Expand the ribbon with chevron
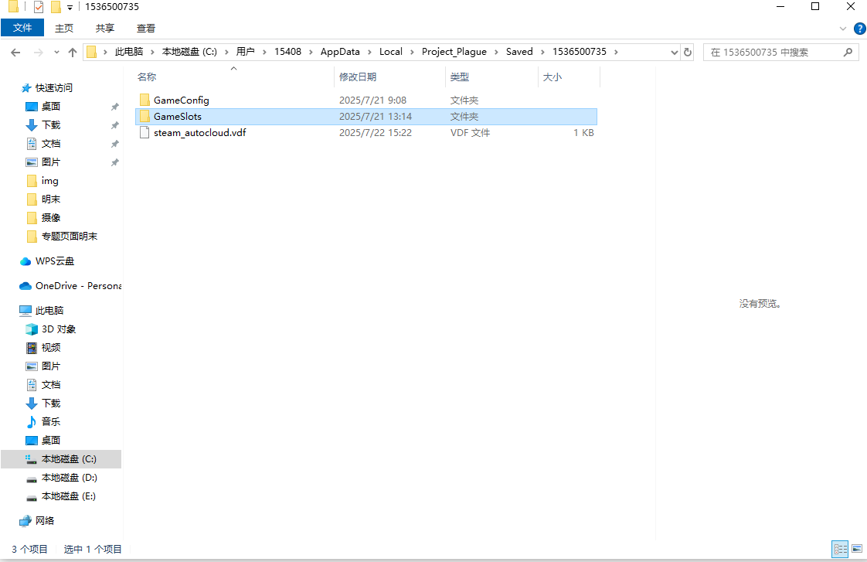867x562 pixels. (x=843, y=28)
